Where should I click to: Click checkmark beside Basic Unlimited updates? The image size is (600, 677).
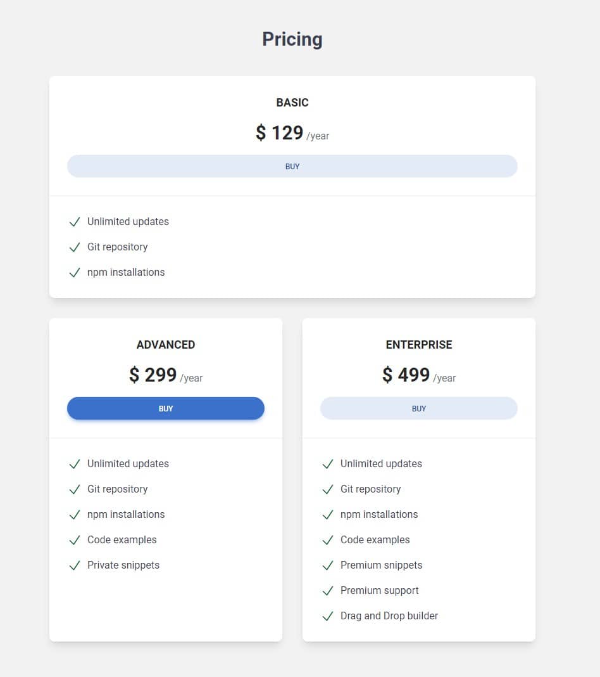pyautogui.click(x=75, y=222)
